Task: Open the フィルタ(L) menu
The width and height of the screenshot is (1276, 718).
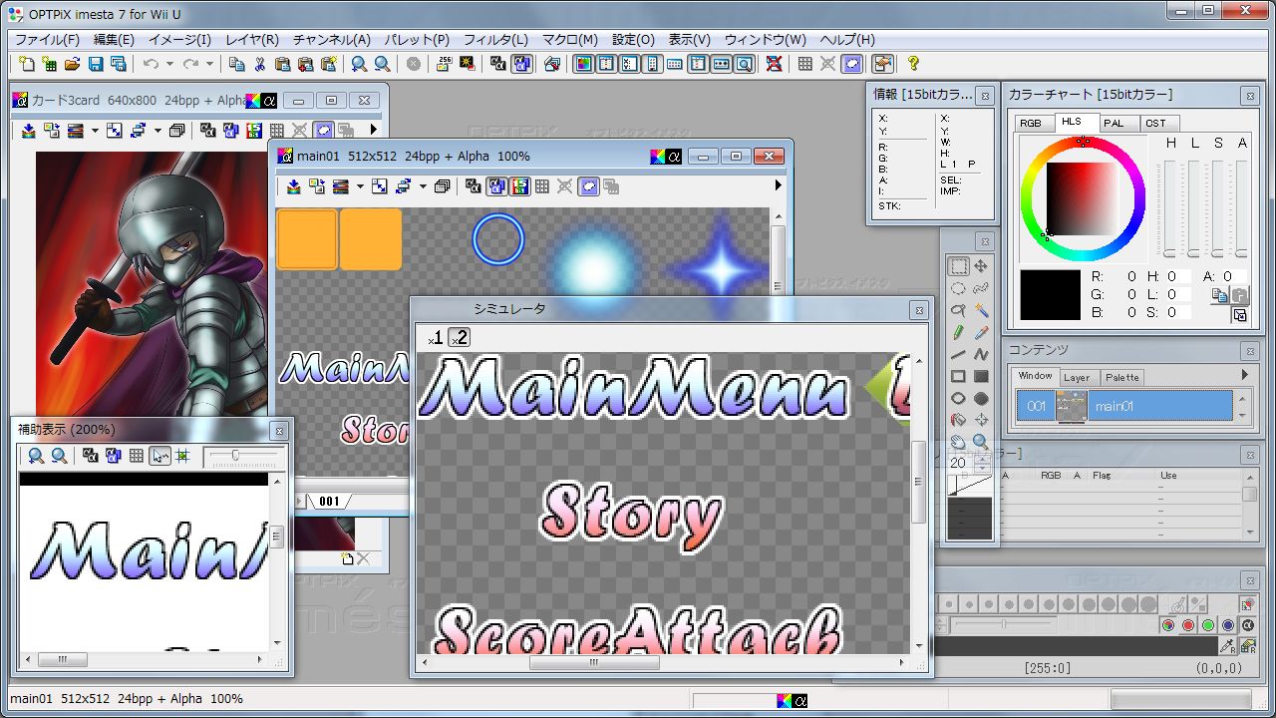Action: [x=495, y=40]
